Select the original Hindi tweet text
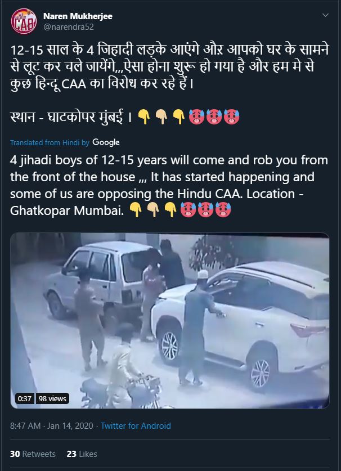 click(x=170, y=83)
